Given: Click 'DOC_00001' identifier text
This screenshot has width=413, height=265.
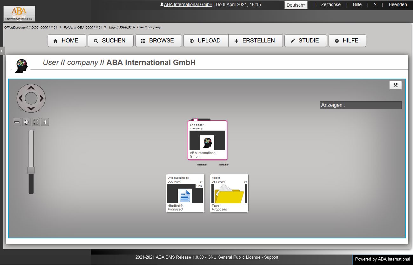Looking at the screenshot, I should [x=175, y=182].
